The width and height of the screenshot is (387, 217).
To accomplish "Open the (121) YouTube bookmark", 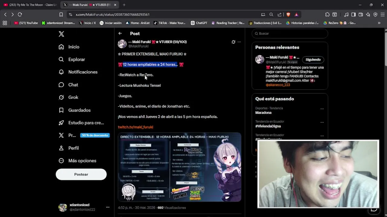I will (x=26, y=23).
